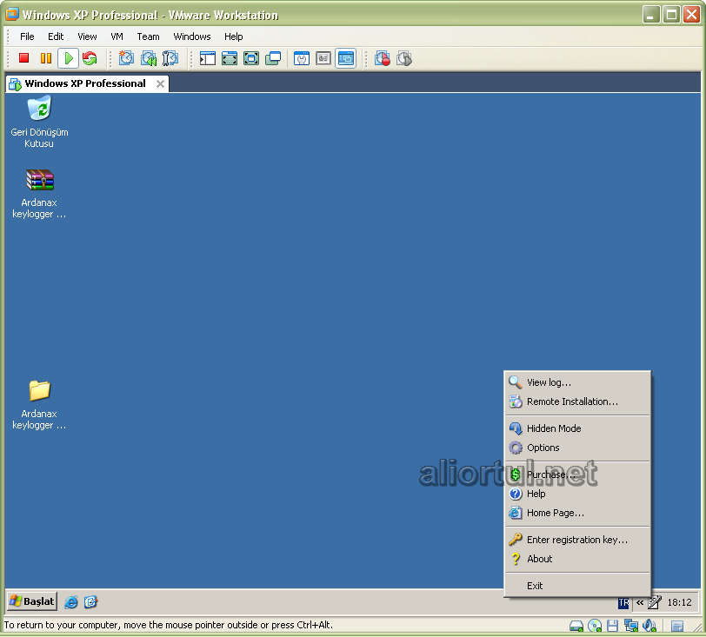Power on the VM with the green play icon
The image size is (706, 637).
[69, 58]
